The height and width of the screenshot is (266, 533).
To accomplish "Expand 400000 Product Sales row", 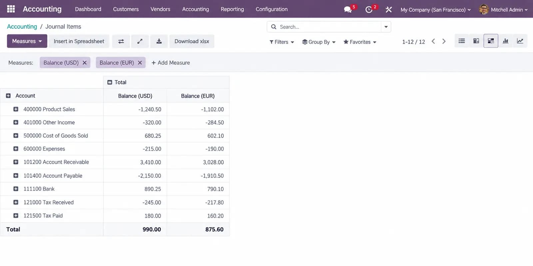I will click(x=16, y=109).
